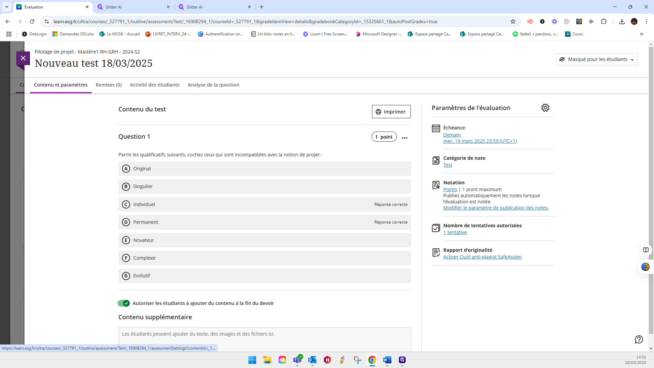654x368 pixels.
Task: Click Modifier le paramètre de publication link
Action: (x=496, y=208)
